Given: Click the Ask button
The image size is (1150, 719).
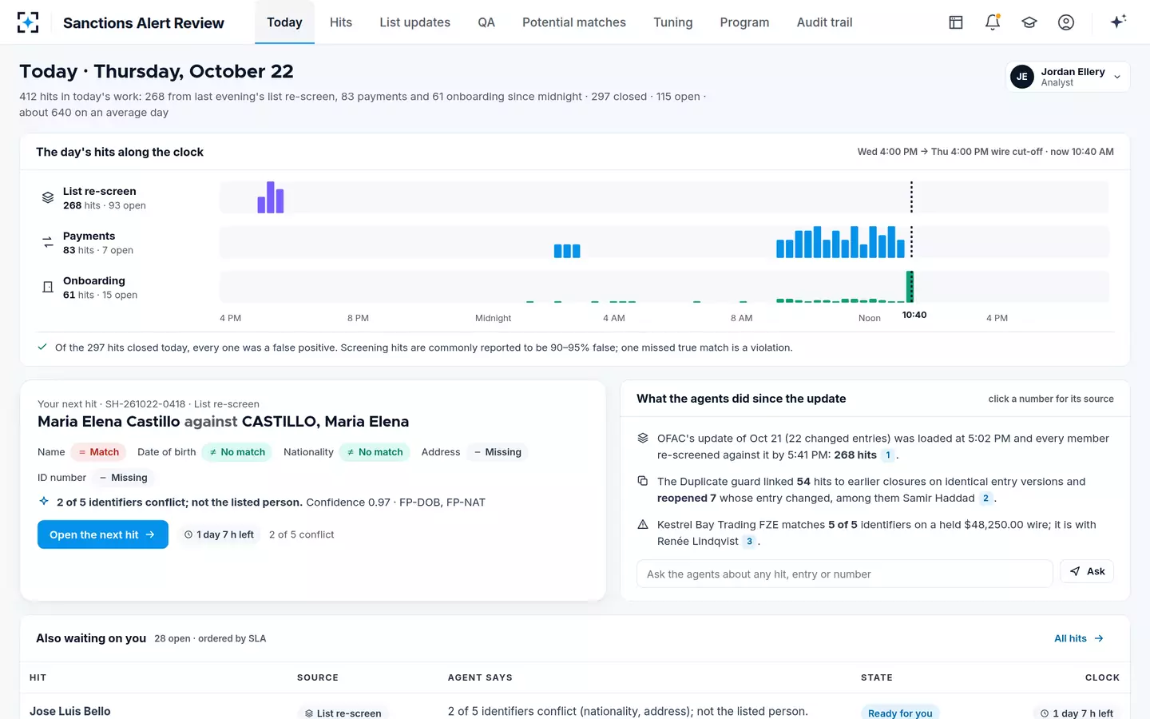Looking at the screenshot, I should (x=1087, y=571).
